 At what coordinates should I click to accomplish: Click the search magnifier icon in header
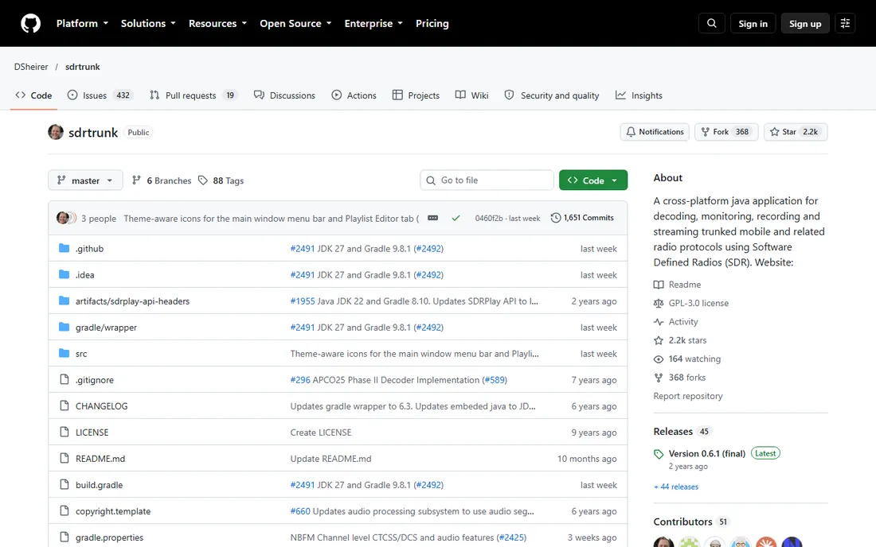click(711, 23)
